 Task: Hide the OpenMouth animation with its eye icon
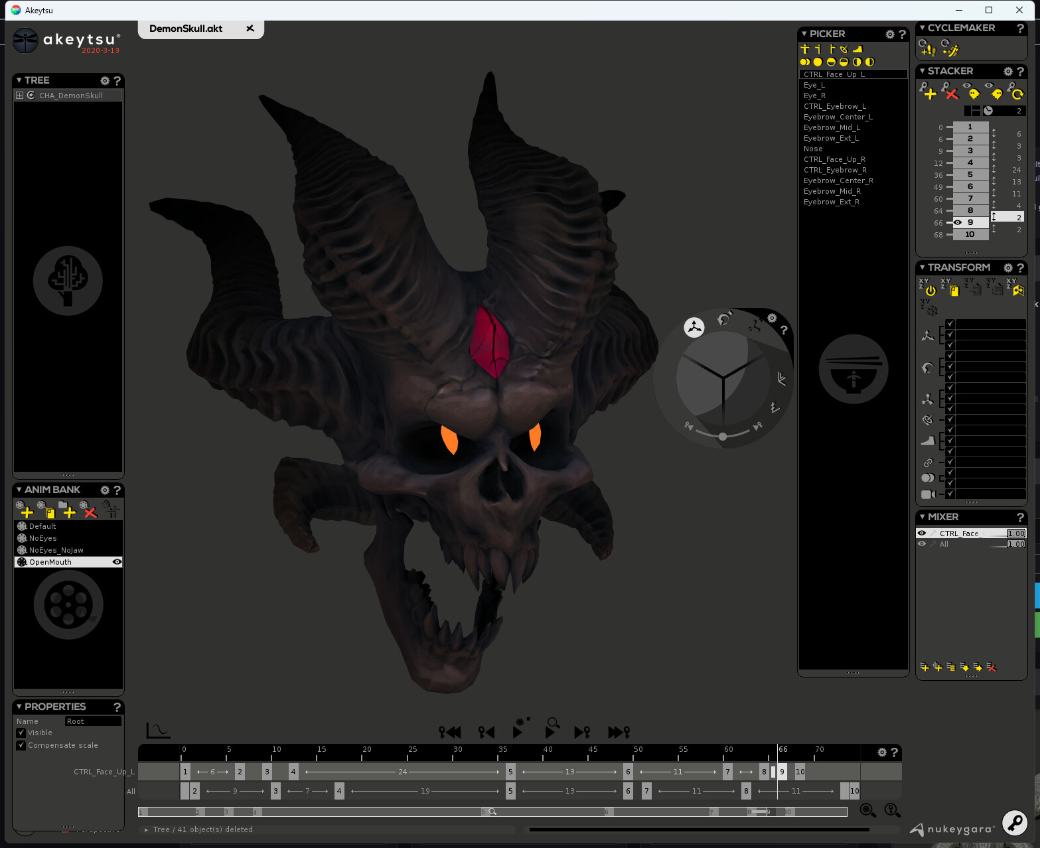tap(117, 561)
